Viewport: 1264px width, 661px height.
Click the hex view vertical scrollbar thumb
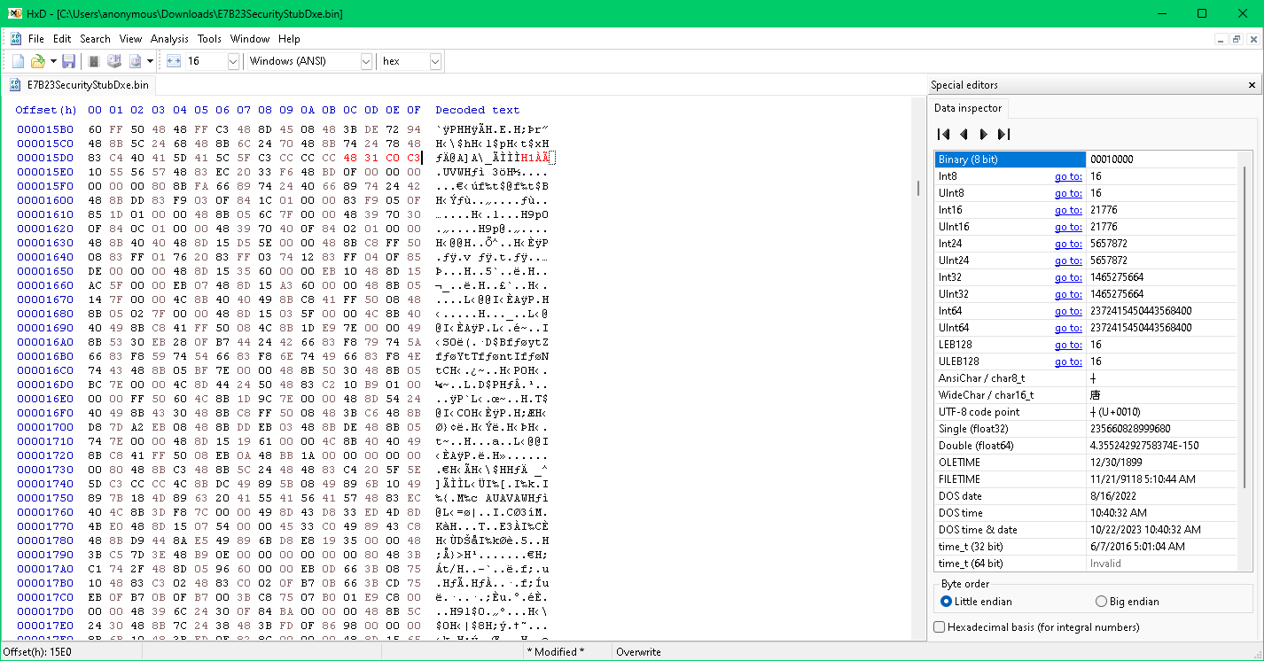click(x=918, y=188)
